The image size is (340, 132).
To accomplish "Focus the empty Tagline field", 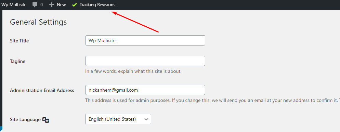I will click(x=145, y=61).
